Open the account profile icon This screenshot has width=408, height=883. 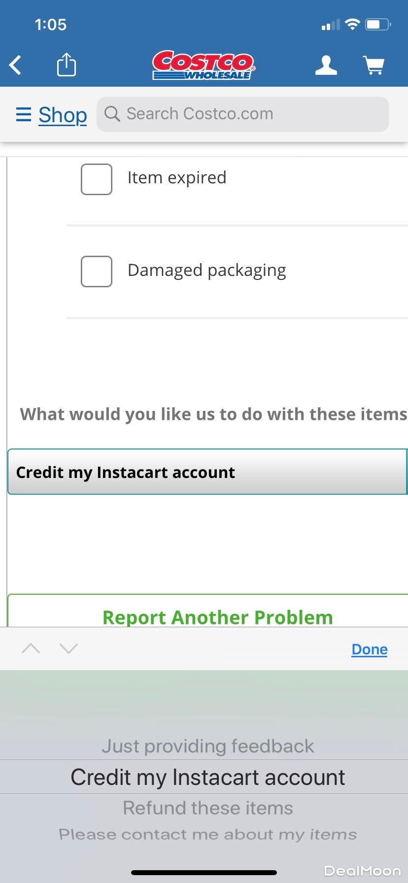coord(326,65)
